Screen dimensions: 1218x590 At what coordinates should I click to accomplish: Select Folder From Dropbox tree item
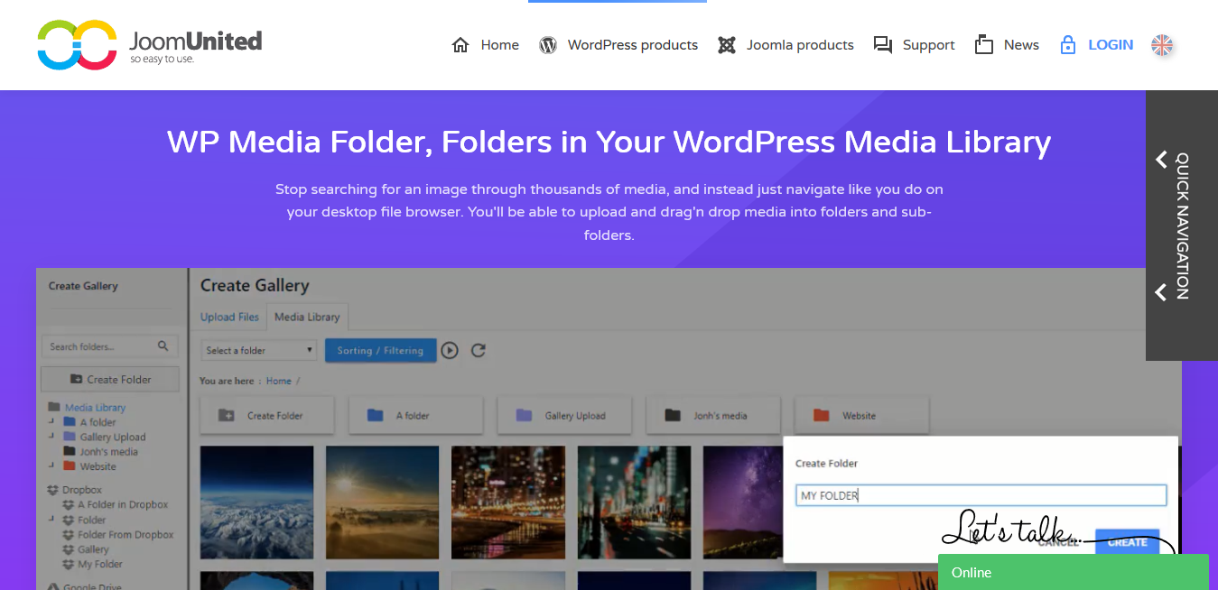tap(126, 534)
